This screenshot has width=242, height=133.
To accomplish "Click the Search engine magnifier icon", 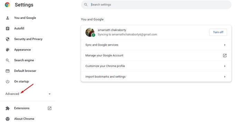I will pos(7,60).
